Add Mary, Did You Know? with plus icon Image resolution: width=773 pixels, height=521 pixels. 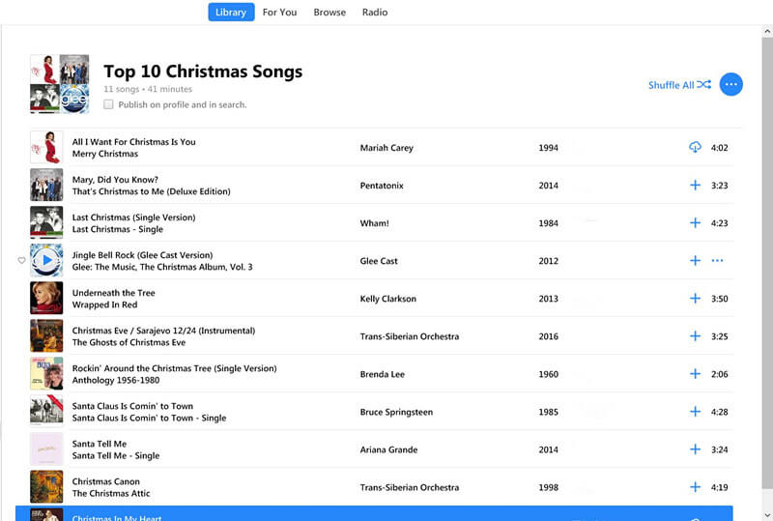tap(695, 185)
